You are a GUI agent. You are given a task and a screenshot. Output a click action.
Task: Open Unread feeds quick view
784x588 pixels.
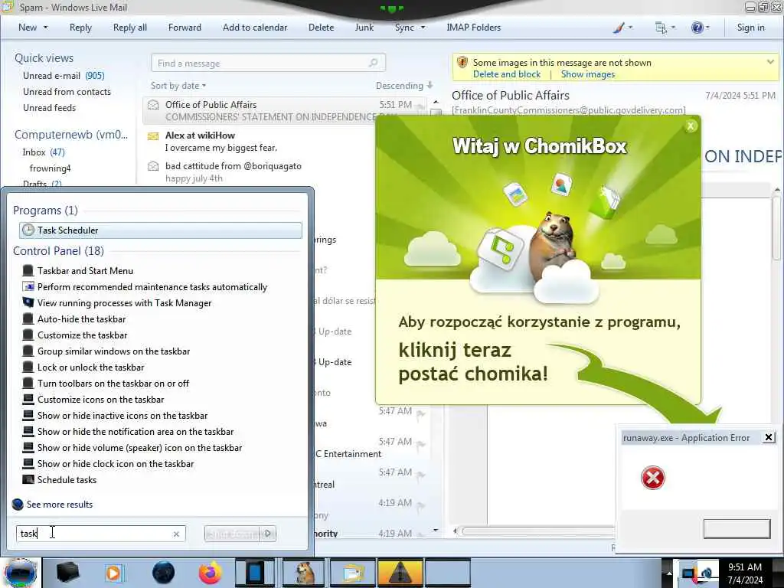coord(49,107)
